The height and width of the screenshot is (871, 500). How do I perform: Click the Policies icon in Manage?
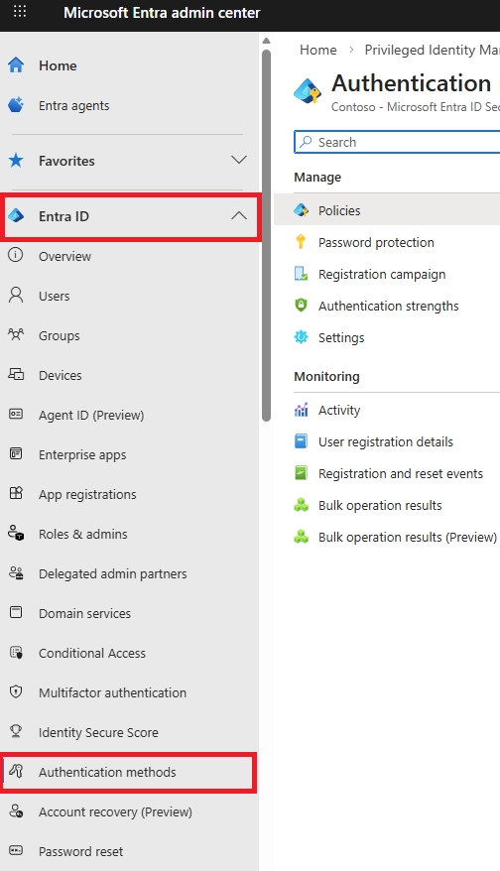point(302,210)
